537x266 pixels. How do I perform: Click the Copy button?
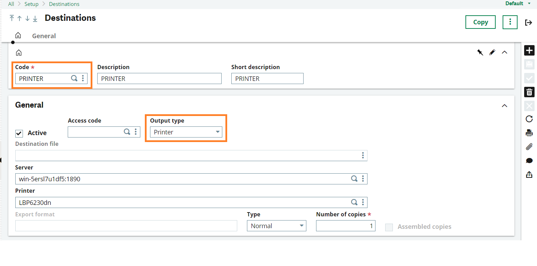tap(480, 22)
